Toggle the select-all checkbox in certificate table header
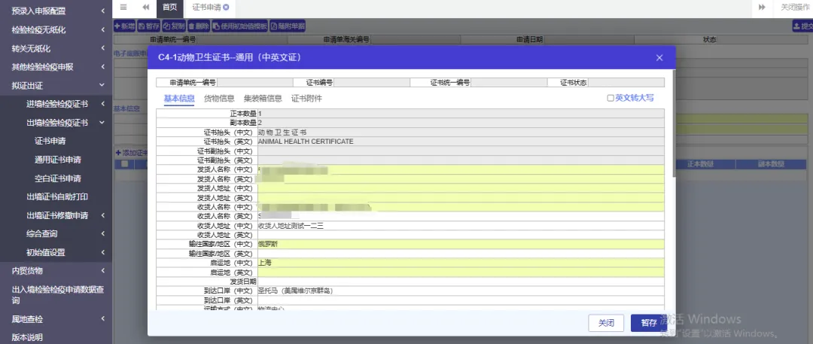The height and width of the screenshot is (344, 813). click(124, 164)
